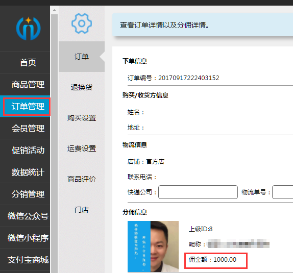Click the 联系电话： label
Screen dimensions: 293x273
142,177
